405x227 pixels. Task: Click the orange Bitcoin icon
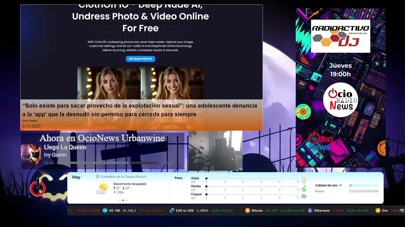point(248,211)
